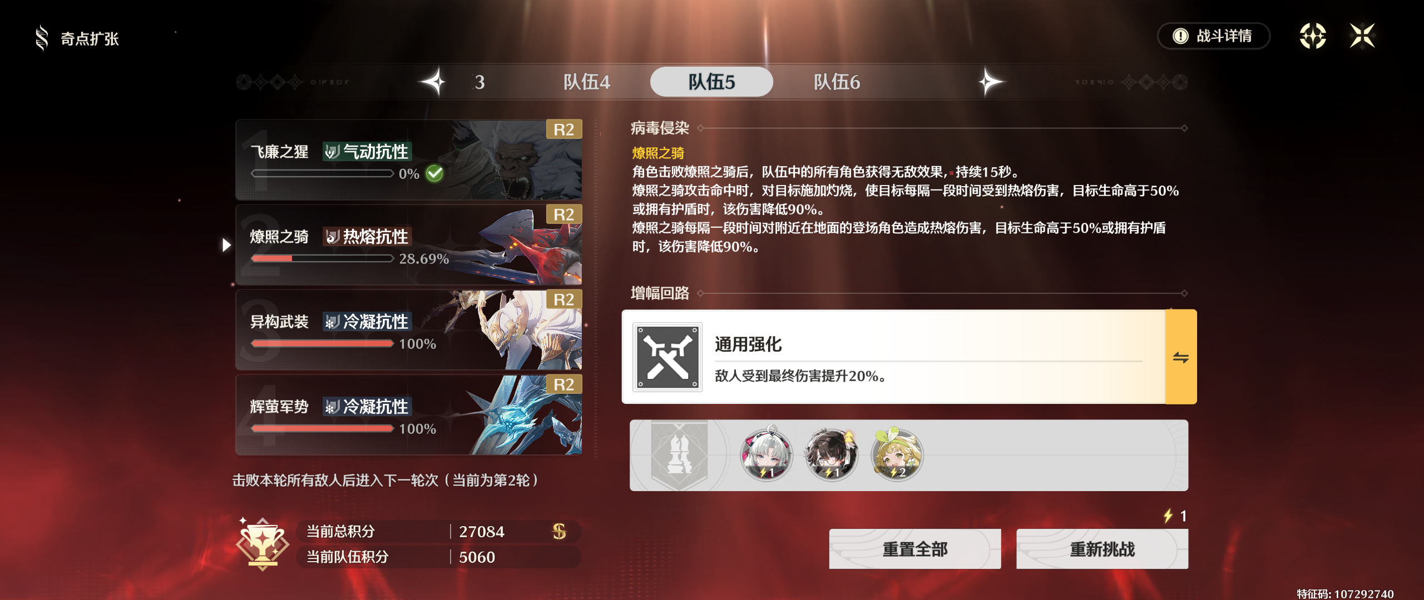Viewport: 1424px width, 600px height.
Task: Open 战斗详情 battle details
Action: 1214,36
